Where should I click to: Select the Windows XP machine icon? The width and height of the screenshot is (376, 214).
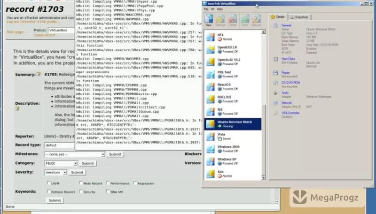(210, 161)
